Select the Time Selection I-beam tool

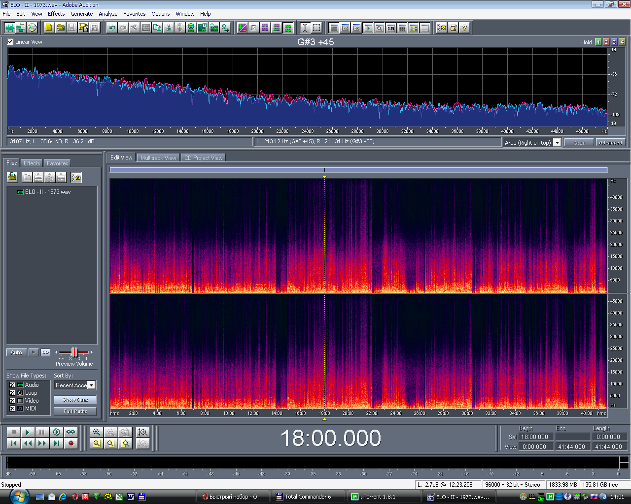coord(305,28)
